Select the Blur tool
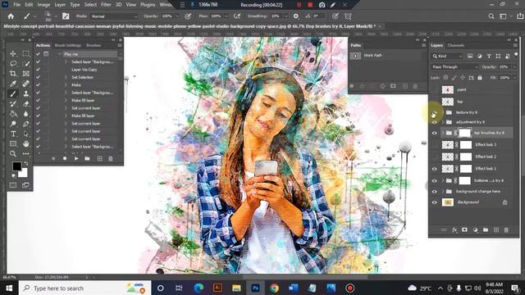The height and width of the screenshot is (295, 525). (25, 114)
